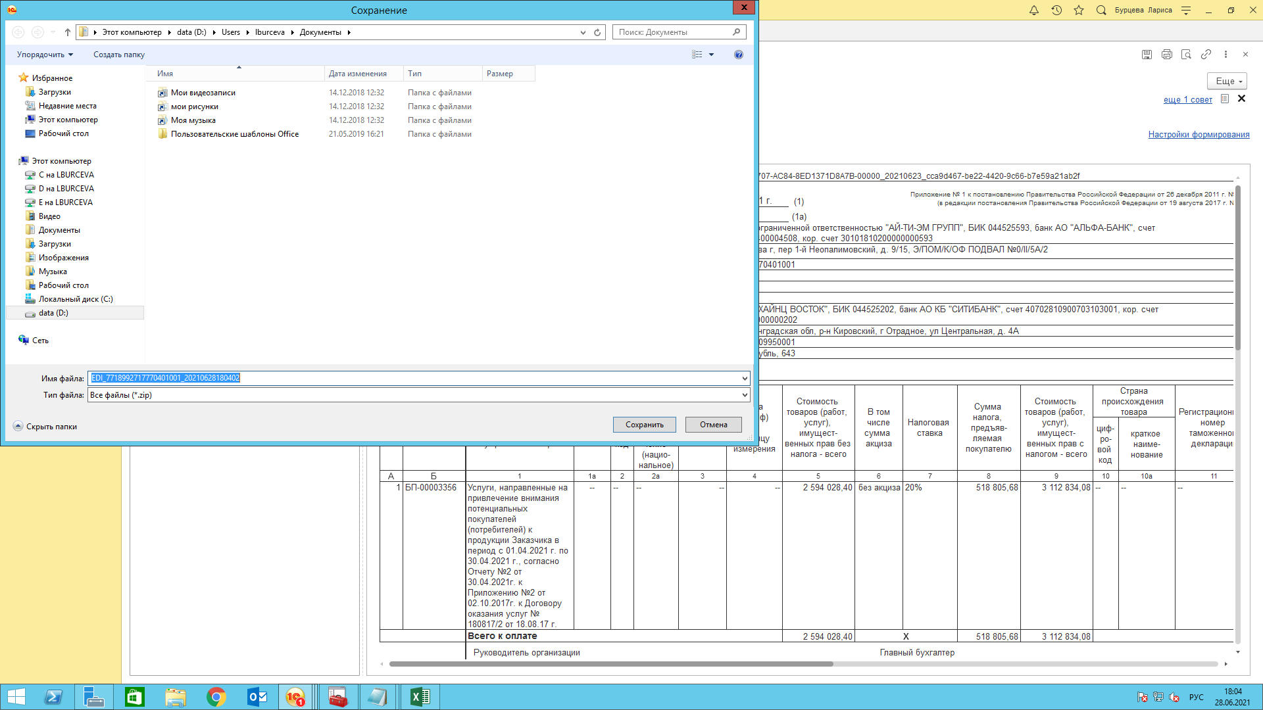The height and width of the screenshot is (710, 1263).
Task: Open favorites star in 1C header
Action: click(1079, 11)
